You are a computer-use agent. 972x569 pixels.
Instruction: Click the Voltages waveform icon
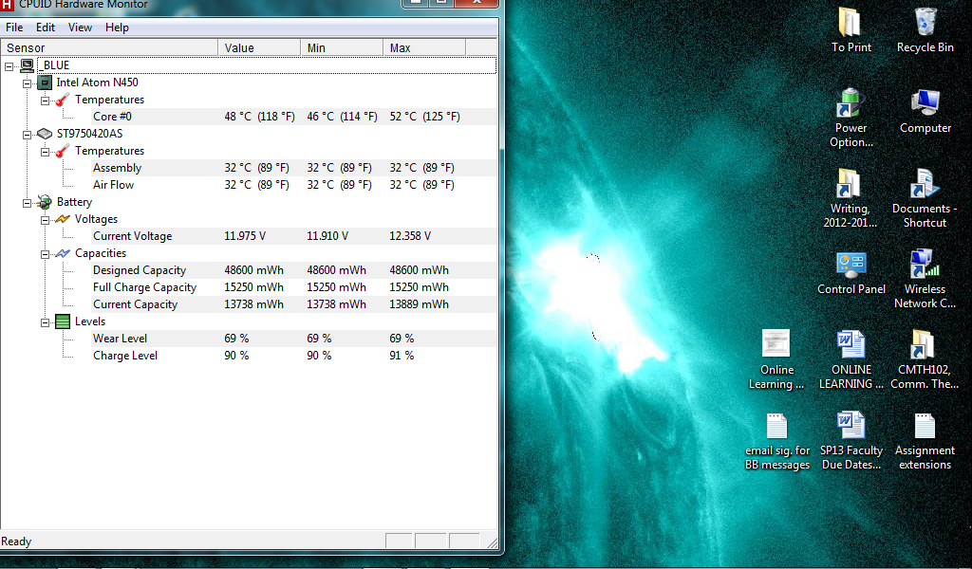tap(62, 219)
